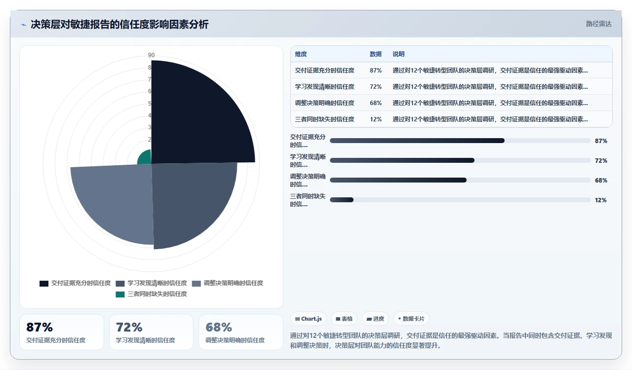632x370 pixels.
Task: Toggle the 调整决策明确时信任度 legend swatch
Action: coord(196,283)
